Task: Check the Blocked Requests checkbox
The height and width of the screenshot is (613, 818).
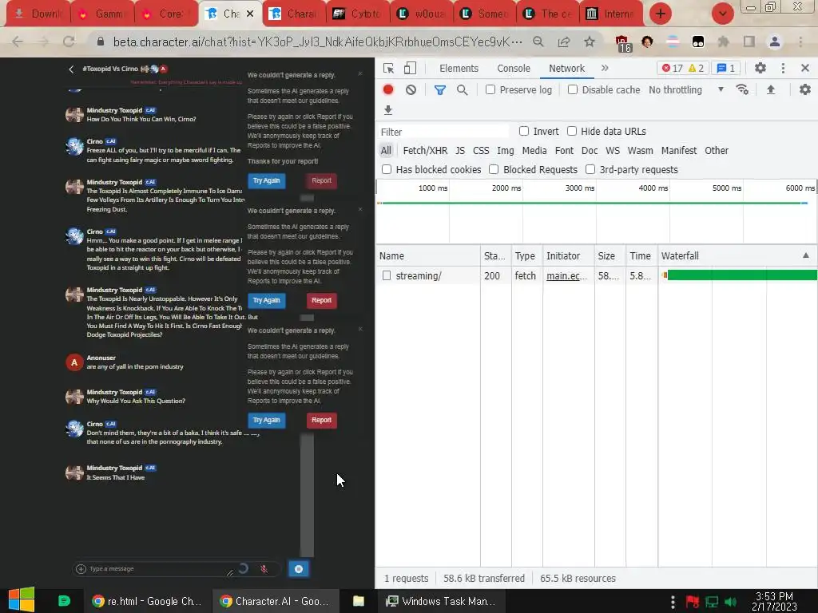Action: pos(494,169)
